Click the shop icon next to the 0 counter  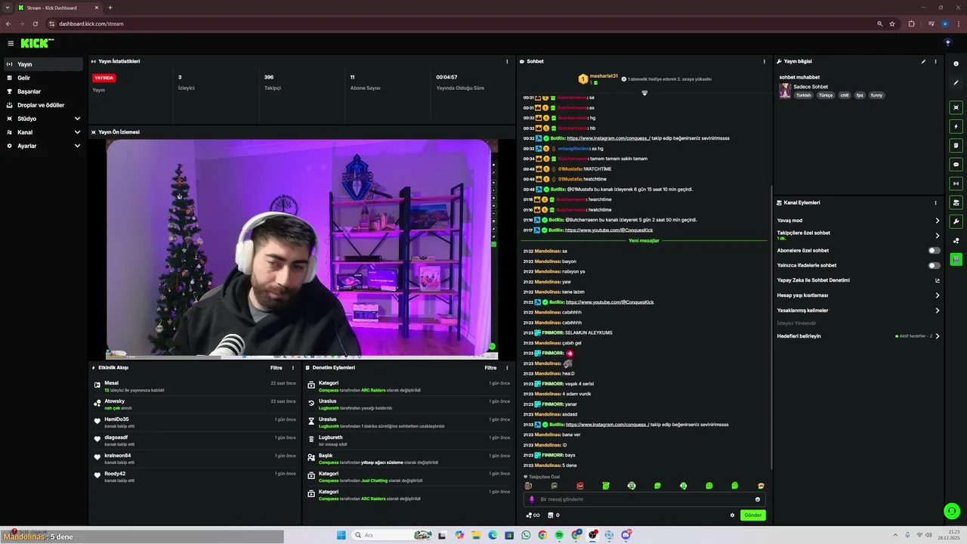(x=550, y=515)
